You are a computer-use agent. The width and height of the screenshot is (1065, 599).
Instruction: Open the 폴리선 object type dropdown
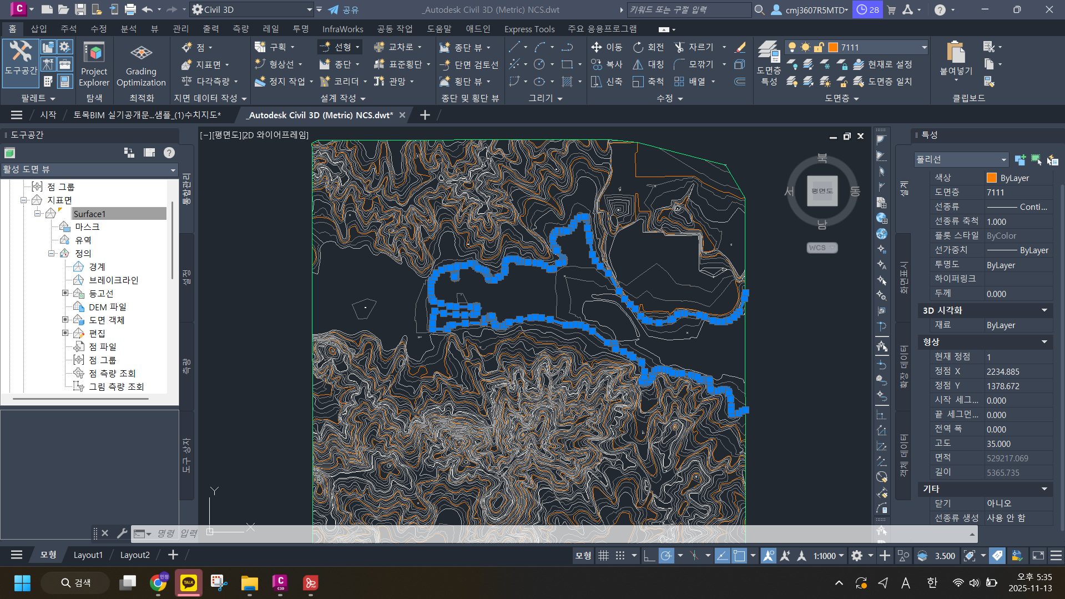point(1003,160)
